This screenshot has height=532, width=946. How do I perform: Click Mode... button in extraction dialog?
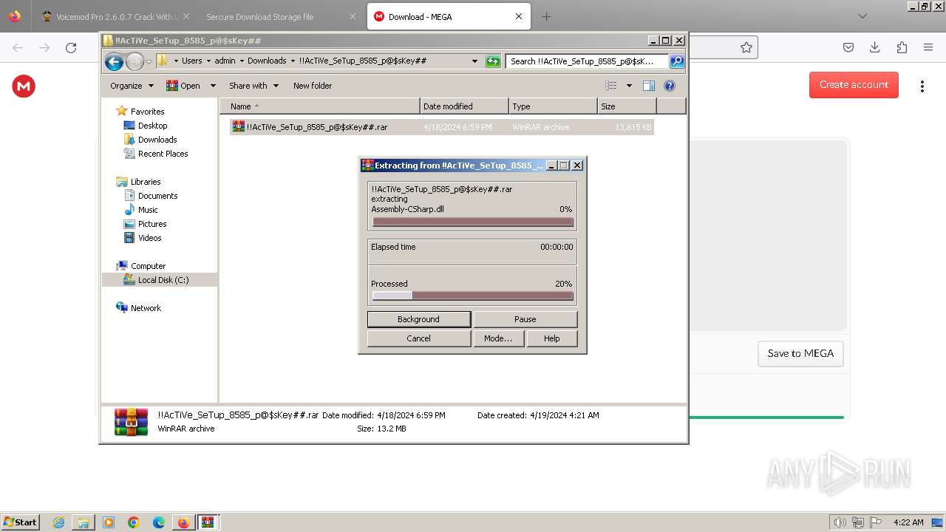point(498,338)
